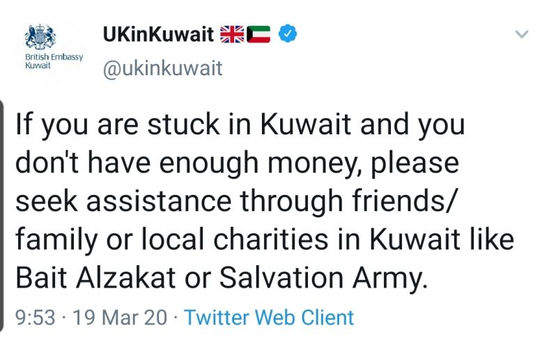Image resolution: width=535 pixels, height=346 pixels.
Task: Click the "British Embassy Kuwait" avatar caption
Action: click(x=53, y=59)
